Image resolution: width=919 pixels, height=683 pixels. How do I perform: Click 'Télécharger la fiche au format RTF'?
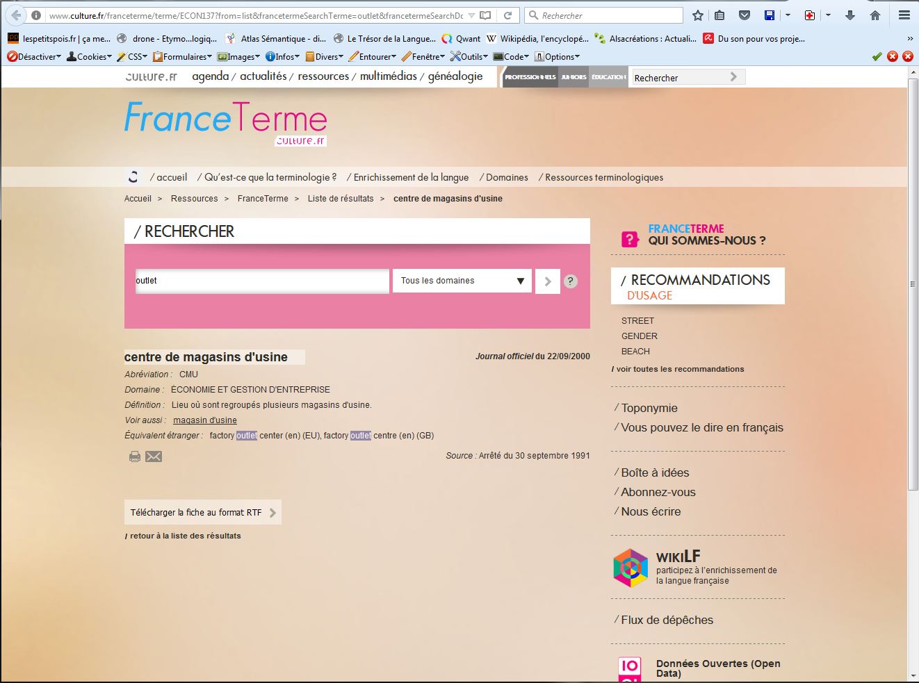(202, 513)
